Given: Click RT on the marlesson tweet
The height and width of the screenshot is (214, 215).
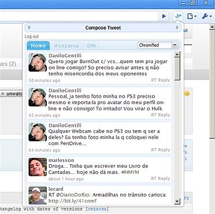Looking at the screenshot, I should [x=154, y=179].
